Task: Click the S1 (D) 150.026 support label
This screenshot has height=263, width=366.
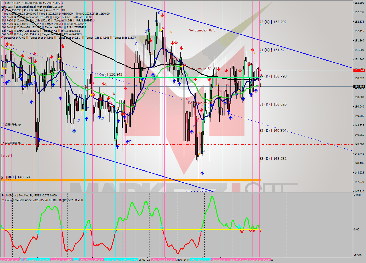Action: coord(272,104)
